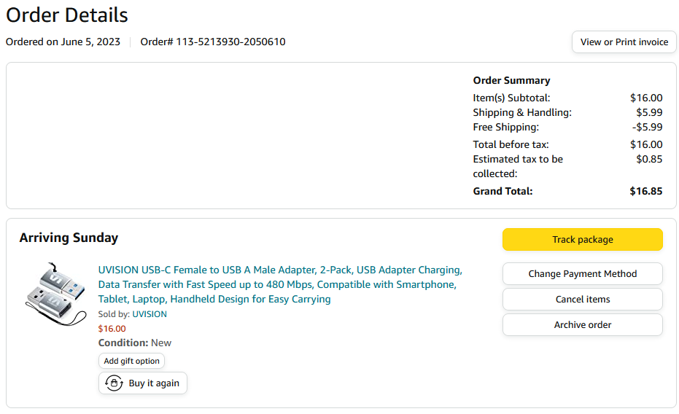The height and width of the screenshot is (414, 679).
Task: Click the Grand Total amount $16.85
Action: point(646,191)
